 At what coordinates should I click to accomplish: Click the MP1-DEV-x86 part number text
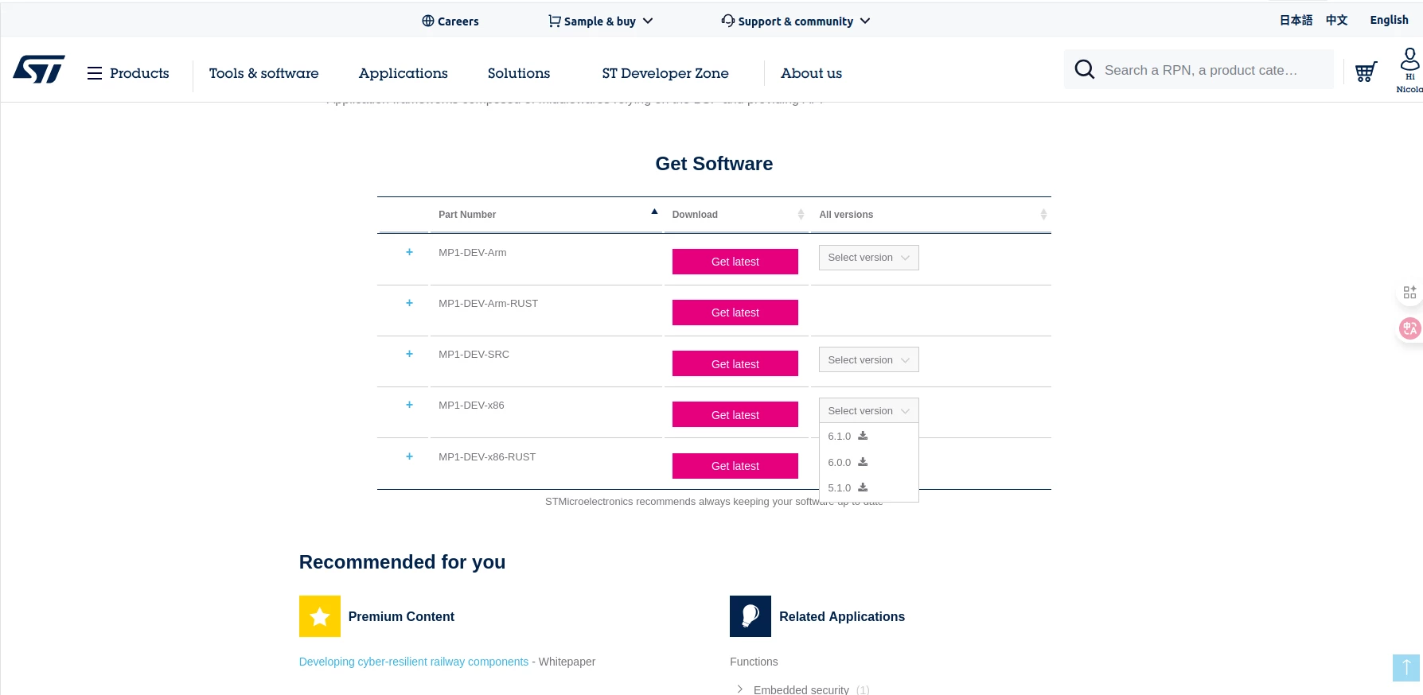click(x=471, y=406)
